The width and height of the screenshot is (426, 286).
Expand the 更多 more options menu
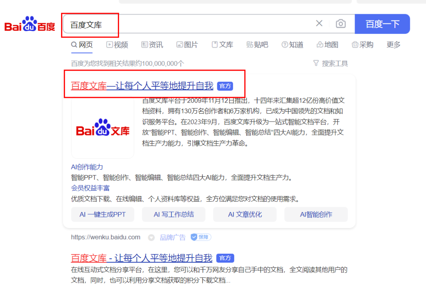393,45
